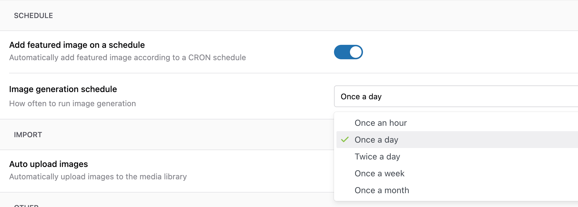
Task: Click the partially visible OTHER section header
Action: (26, 205)
